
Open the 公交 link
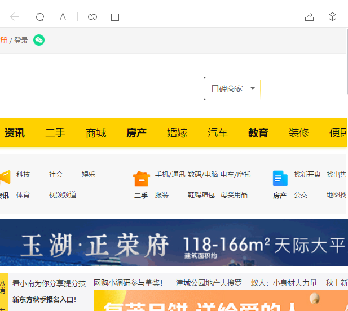tap(301, 195)
